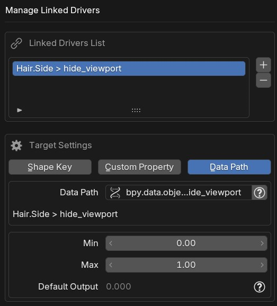
Task: Open help icon next to Default Output
Action: point(260,287)
